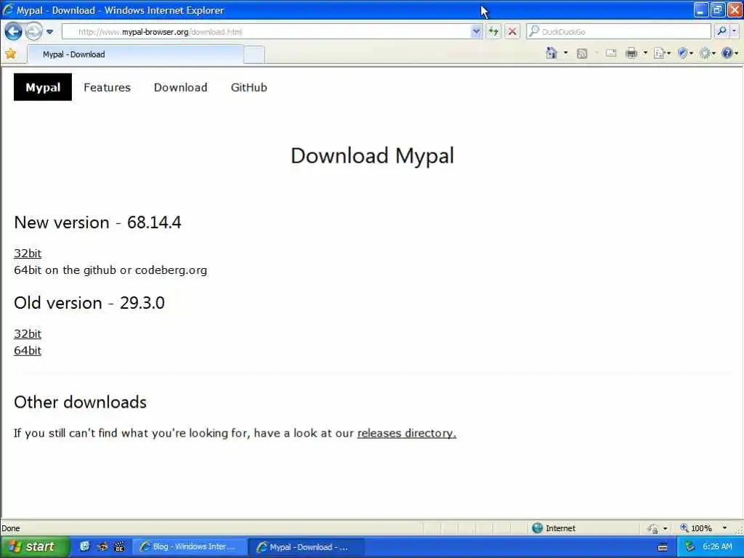The height and width of the screenshot is (558, 744).
Task: Expand the address bar autocomplete dropdown
Action: pos(476,32)
